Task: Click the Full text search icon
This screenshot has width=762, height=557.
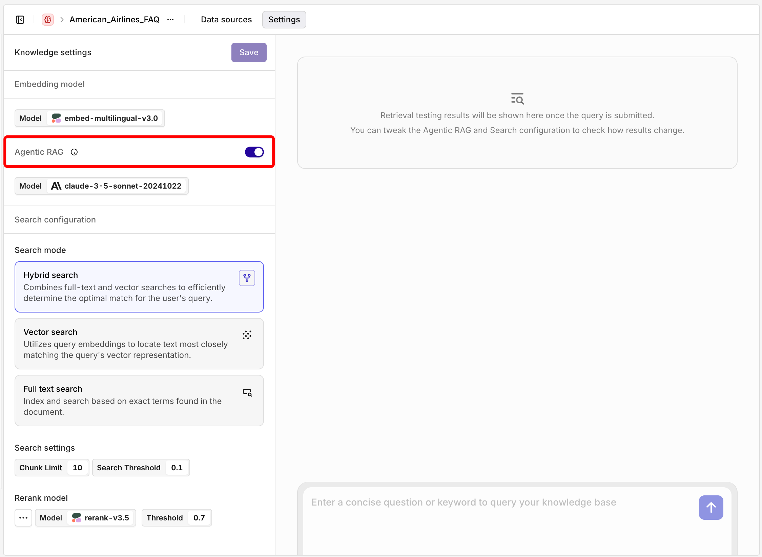Action: [247, 392]
